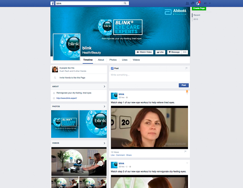Image resolution: width=243 pixels, height=188 pixels.
Task: Click 'Kush Rach and 6 other friends' text
Action: click(x=73, y=71)
